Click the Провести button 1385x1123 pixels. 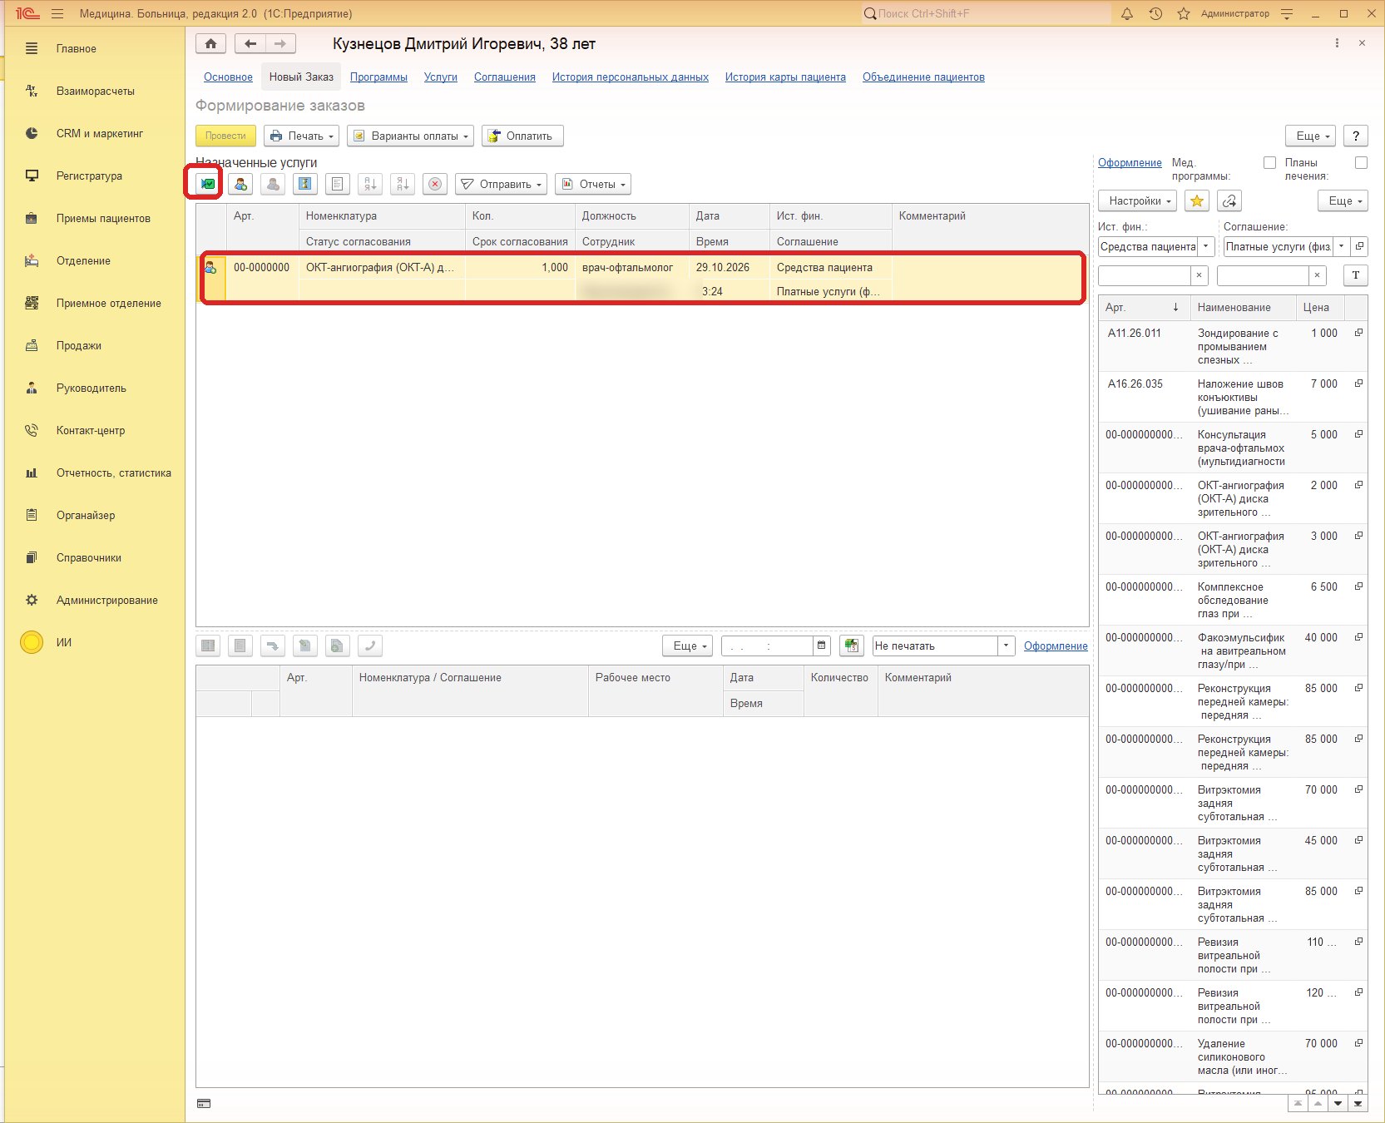(225, 136)
